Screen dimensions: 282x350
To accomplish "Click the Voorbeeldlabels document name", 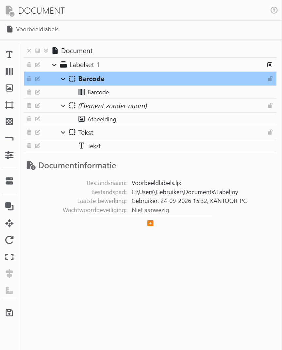I will [x=37, y=29].
